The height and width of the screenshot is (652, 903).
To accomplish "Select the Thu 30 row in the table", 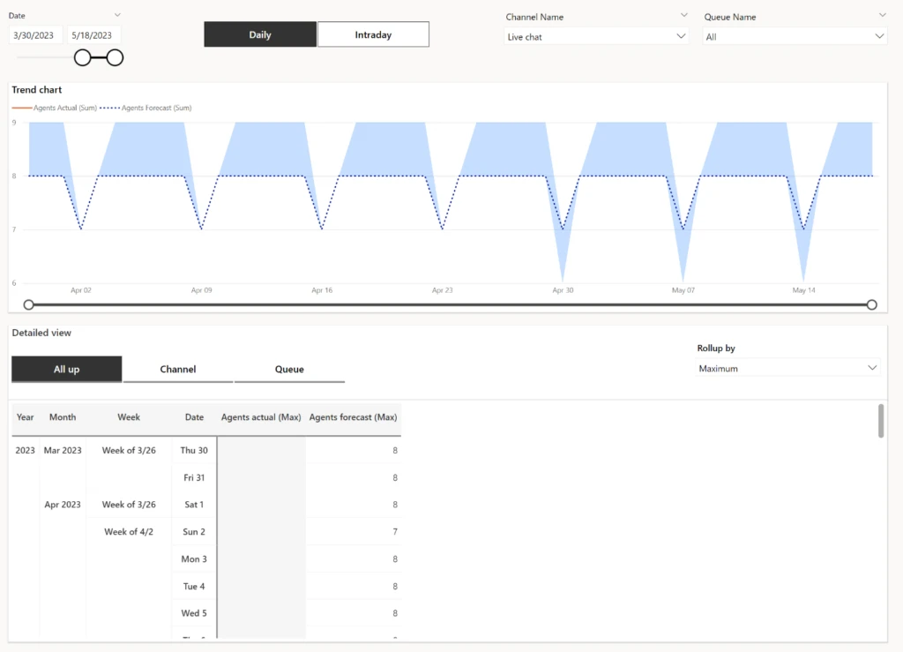I will tap(193, 450).
